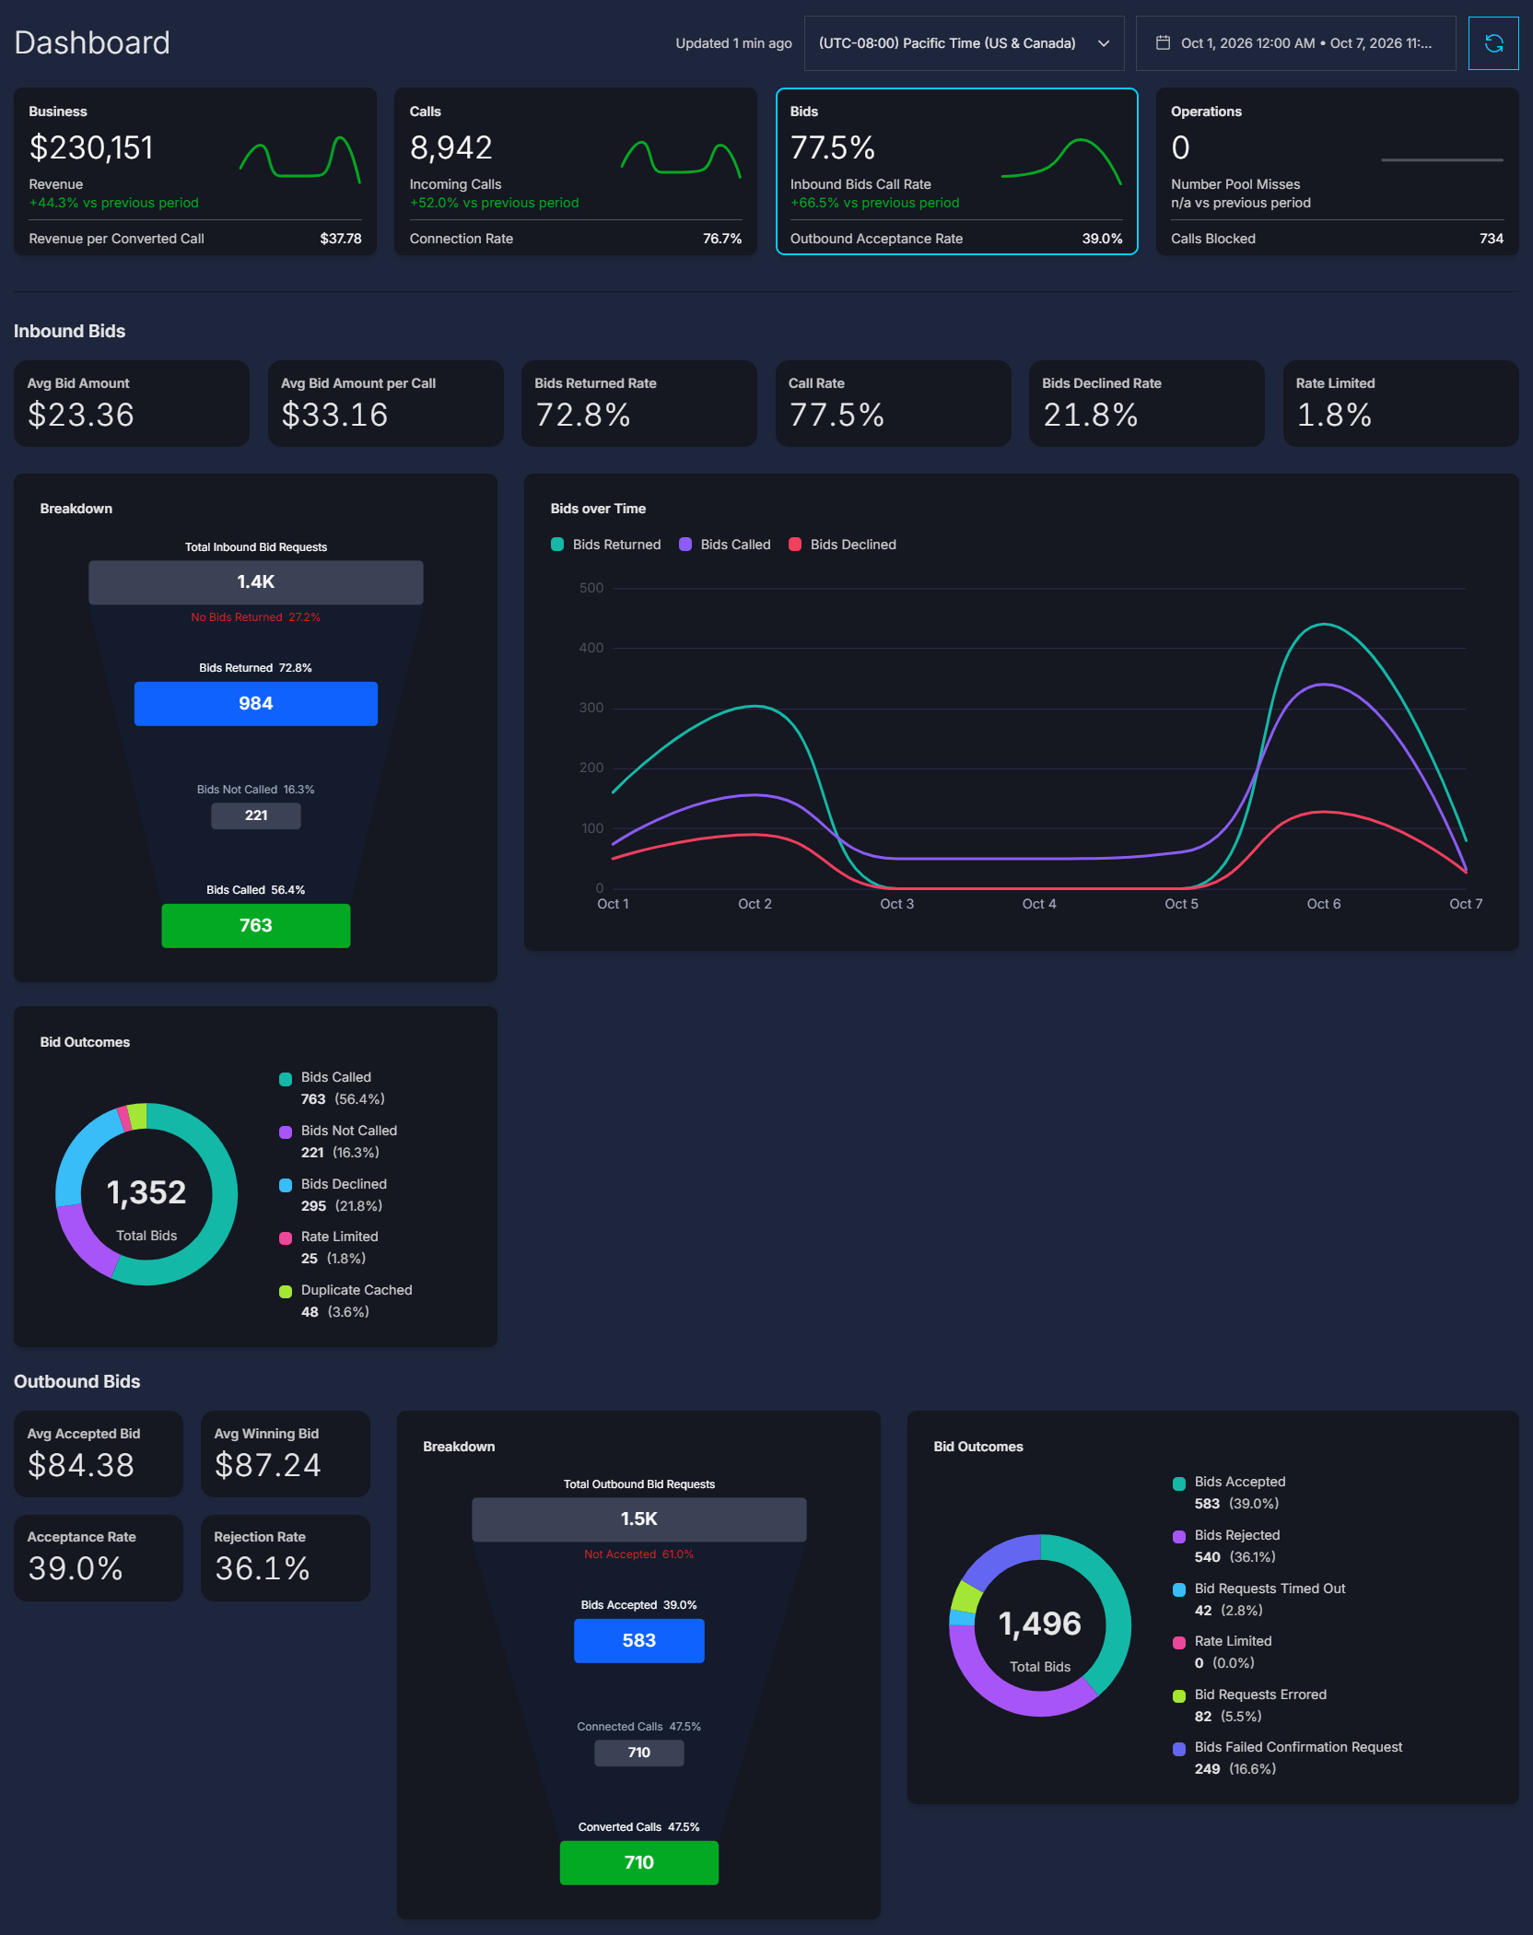Click the Bids Failed Confirmation Request swatch
The image size is (1533, 1935).
tap(1179, 1749)
